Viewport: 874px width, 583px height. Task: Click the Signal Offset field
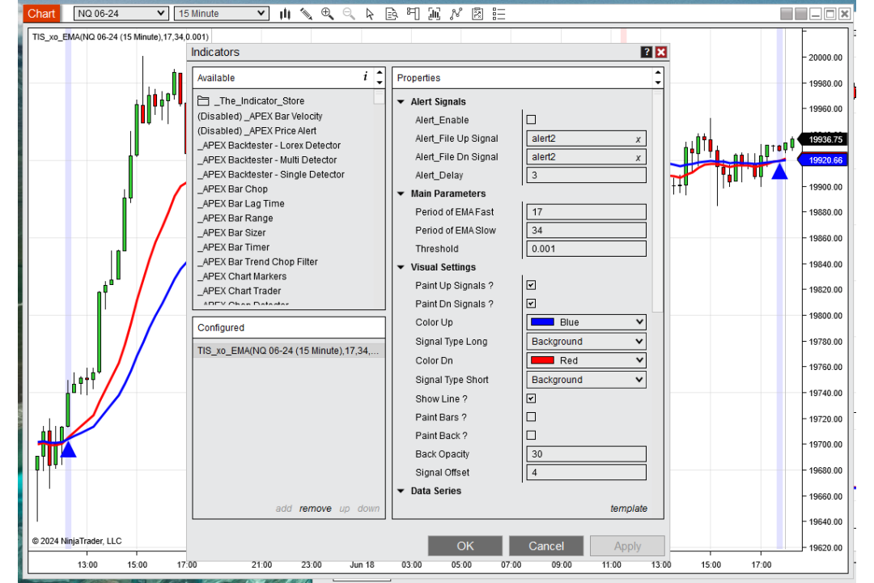pyautogui.click(x=586, y=473)
